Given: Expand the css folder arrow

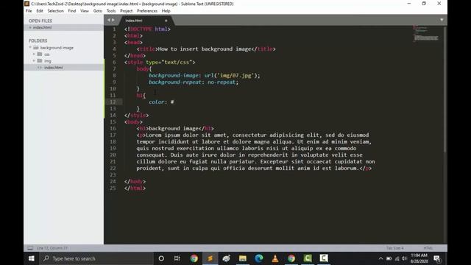Looking at the screenshot, I should click(x=34, y=54).
